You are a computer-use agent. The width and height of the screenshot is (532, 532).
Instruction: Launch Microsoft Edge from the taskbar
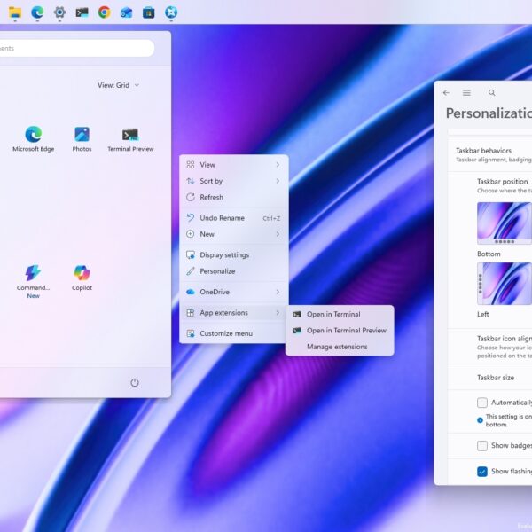tap(37, 12)
